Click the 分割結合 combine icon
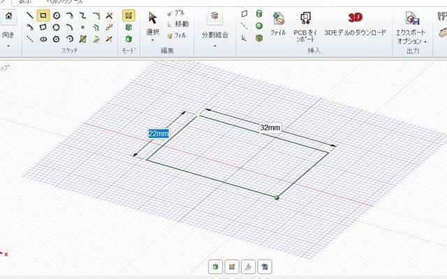 pyautogui.click(x=214, y=15)
